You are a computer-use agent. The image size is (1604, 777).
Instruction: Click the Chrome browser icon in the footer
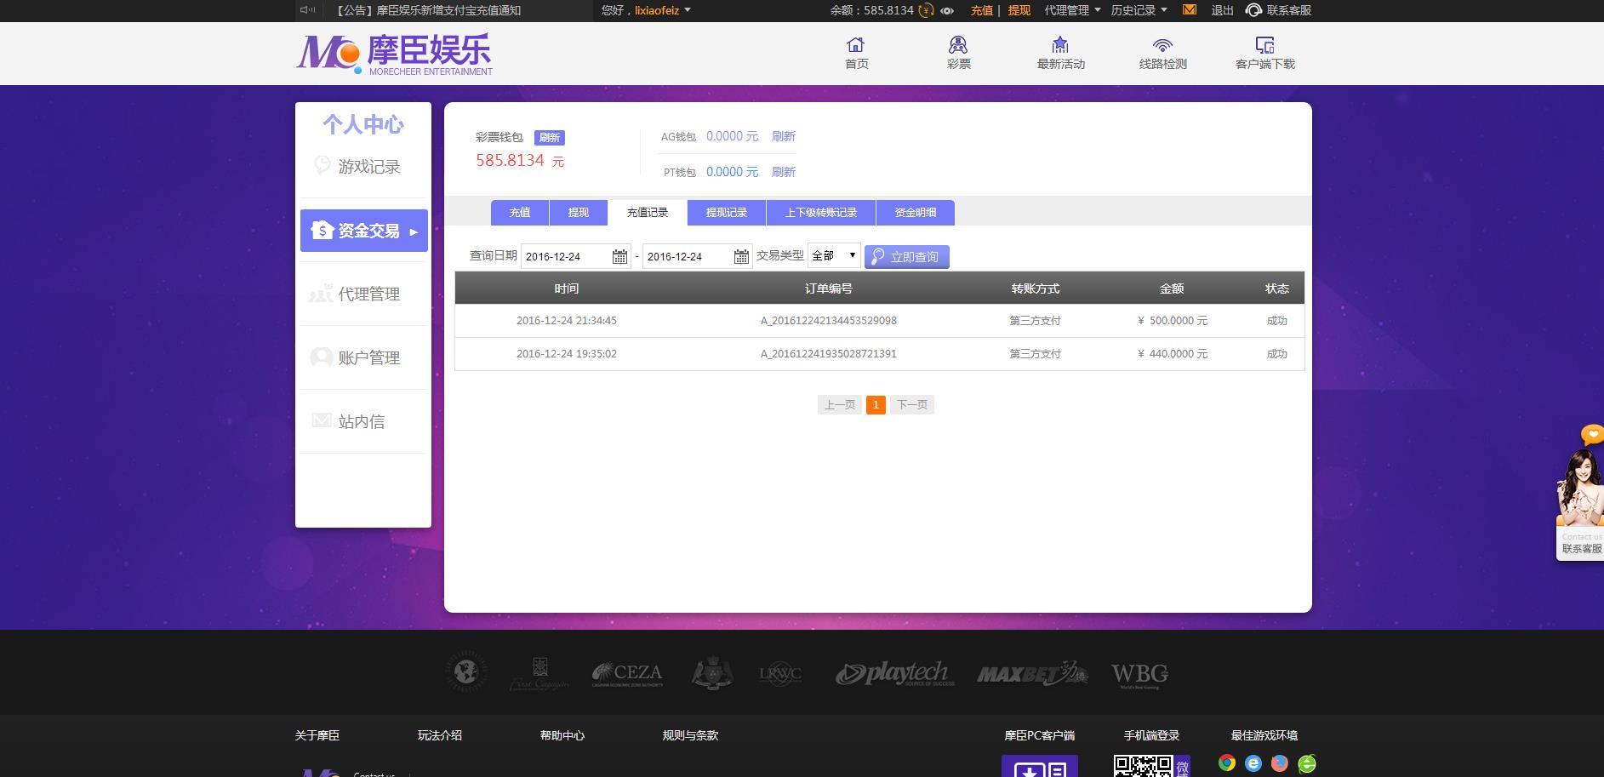[1225, 763]
